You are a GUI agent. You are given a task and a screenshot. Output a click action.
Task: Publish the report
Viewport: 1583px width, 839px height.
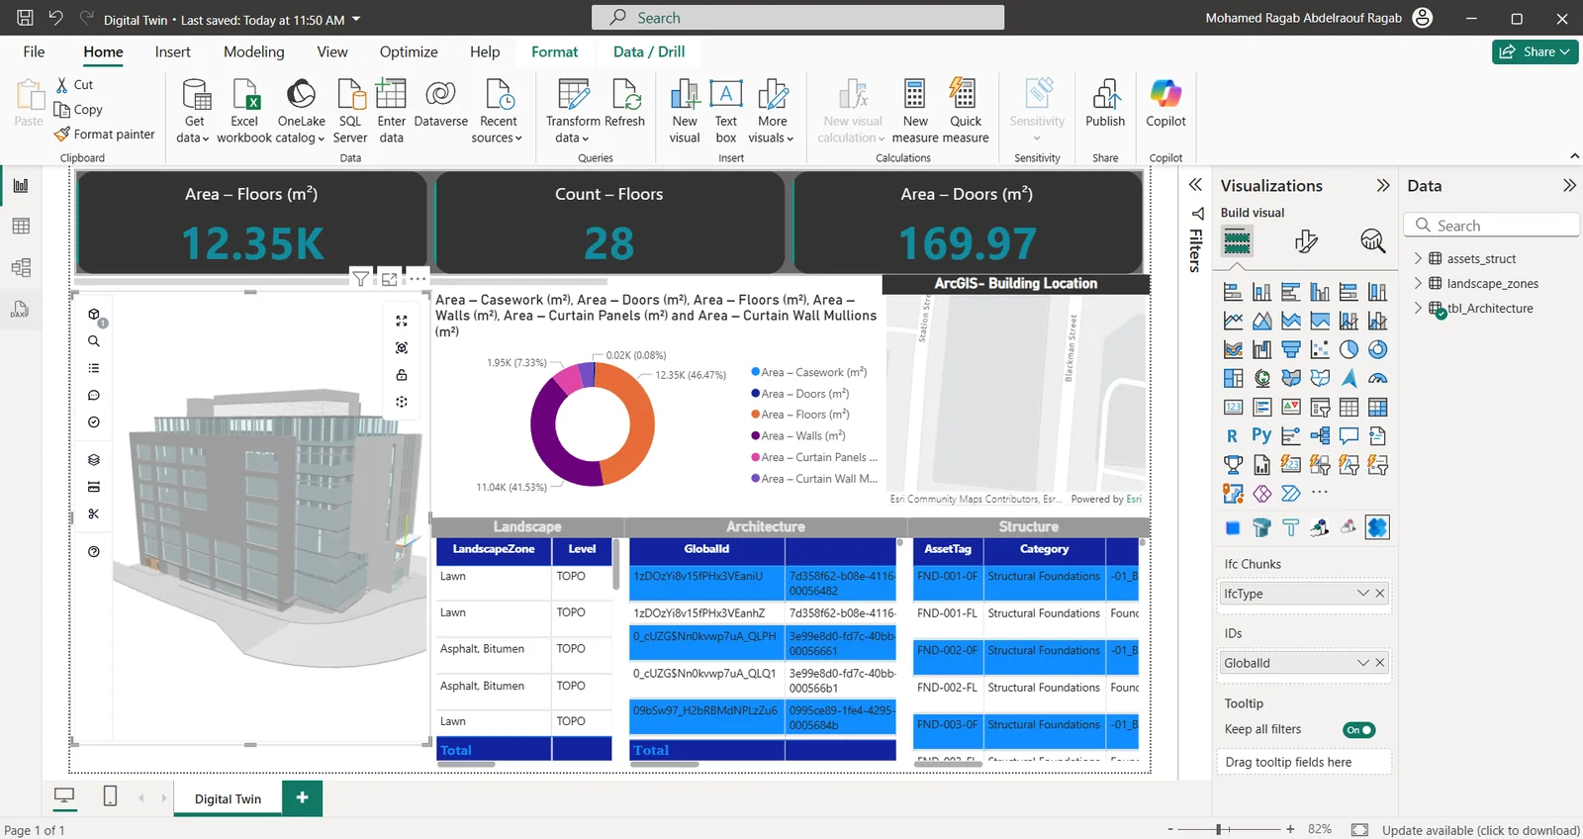[1105, 103]
